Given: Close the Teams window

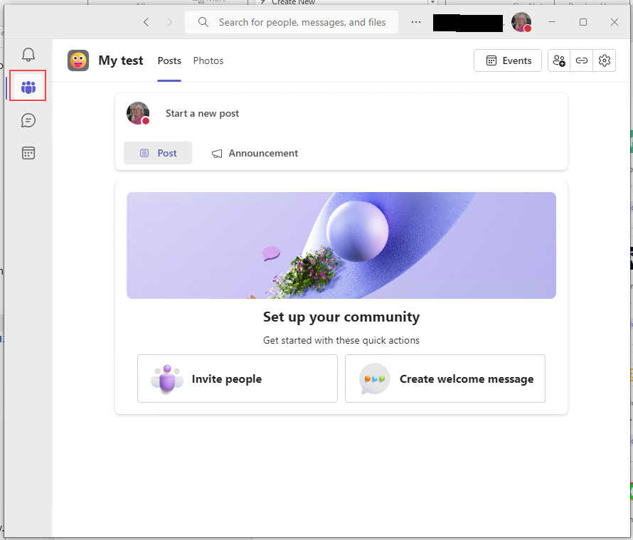Looking at the screenshot, I should 614,22.
